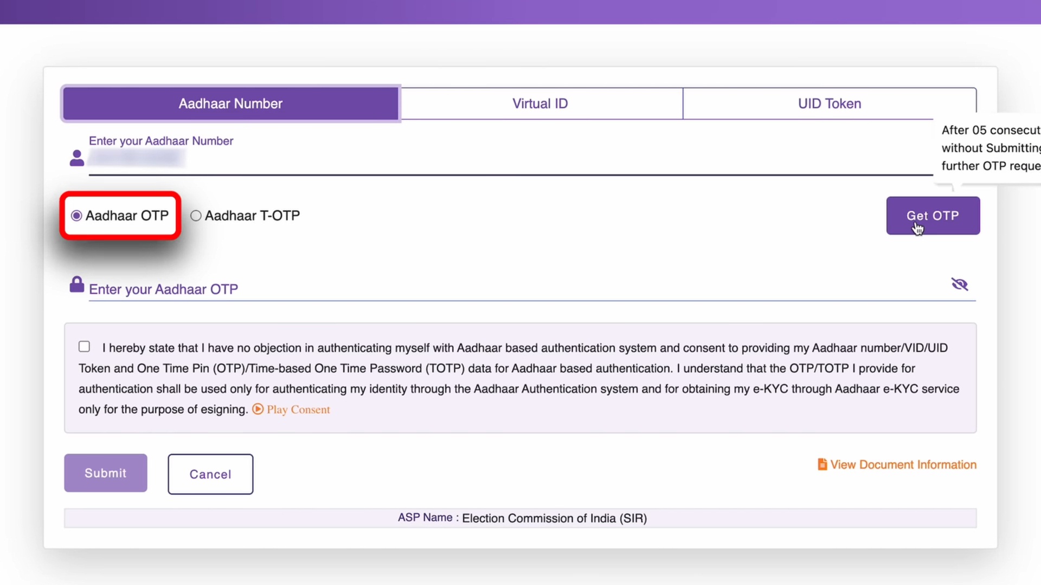This screenshot has width=1041, height=585.
Task: Click the Submit button
Action: click(x=105, y=473)
